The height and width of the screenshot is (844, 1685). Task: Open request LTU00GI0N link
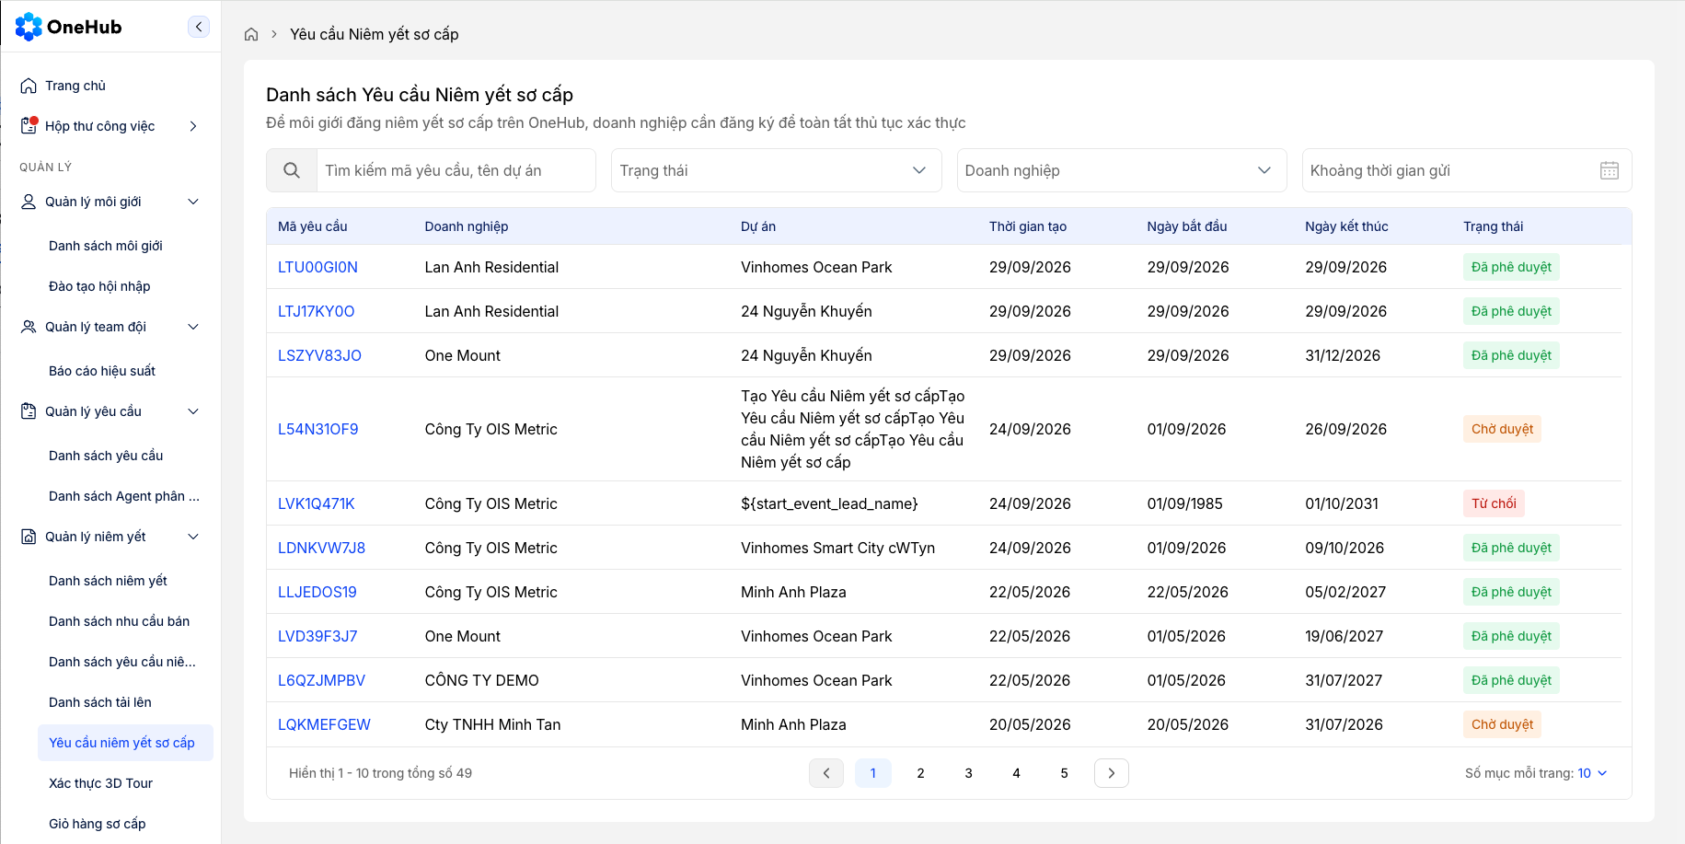[317, 267]
